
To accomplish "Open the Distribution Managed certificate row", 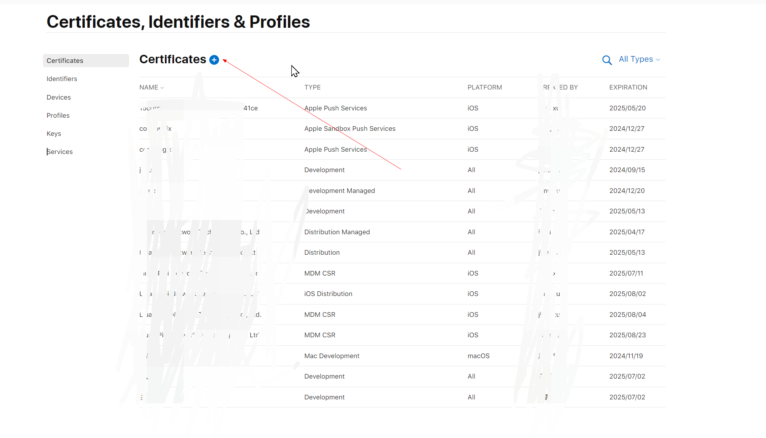I will tap(337, 232).
